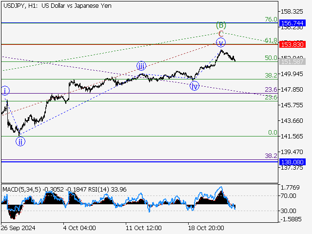Select the 18 Oct 20:00 time label
This screenshot has height=234, width=312.
point(206,228)
